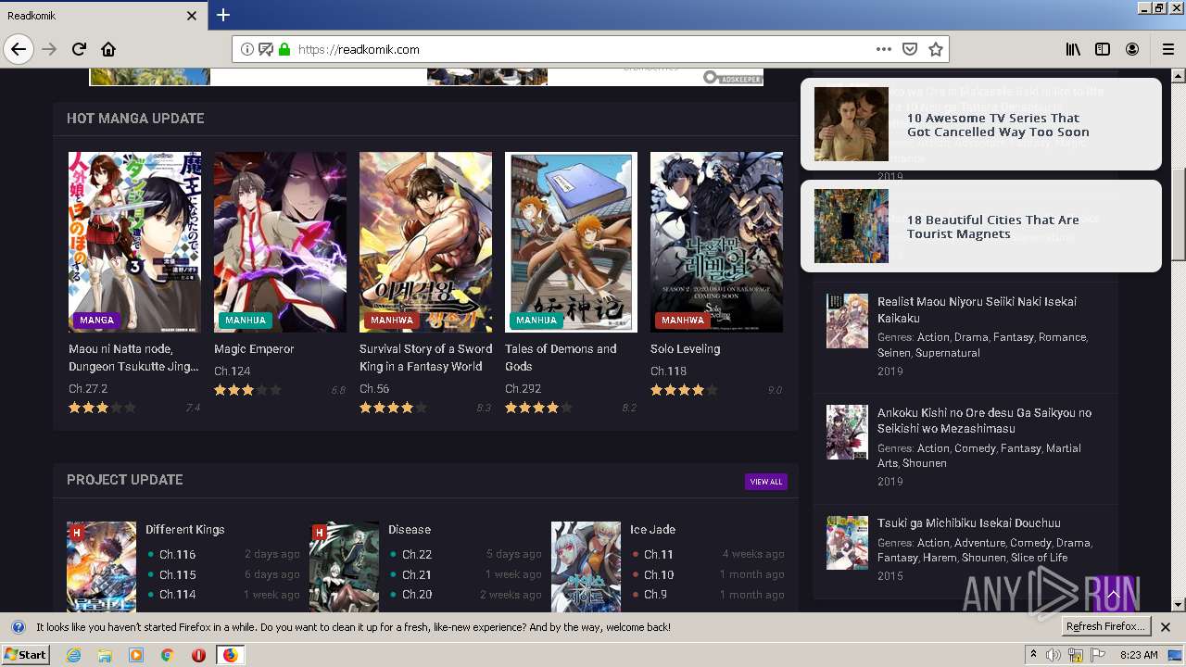Dismiss the Firefox refresh notification bar
Image resolution: width=1186 pixels, height=667 pixels.
click(1166, 627)
